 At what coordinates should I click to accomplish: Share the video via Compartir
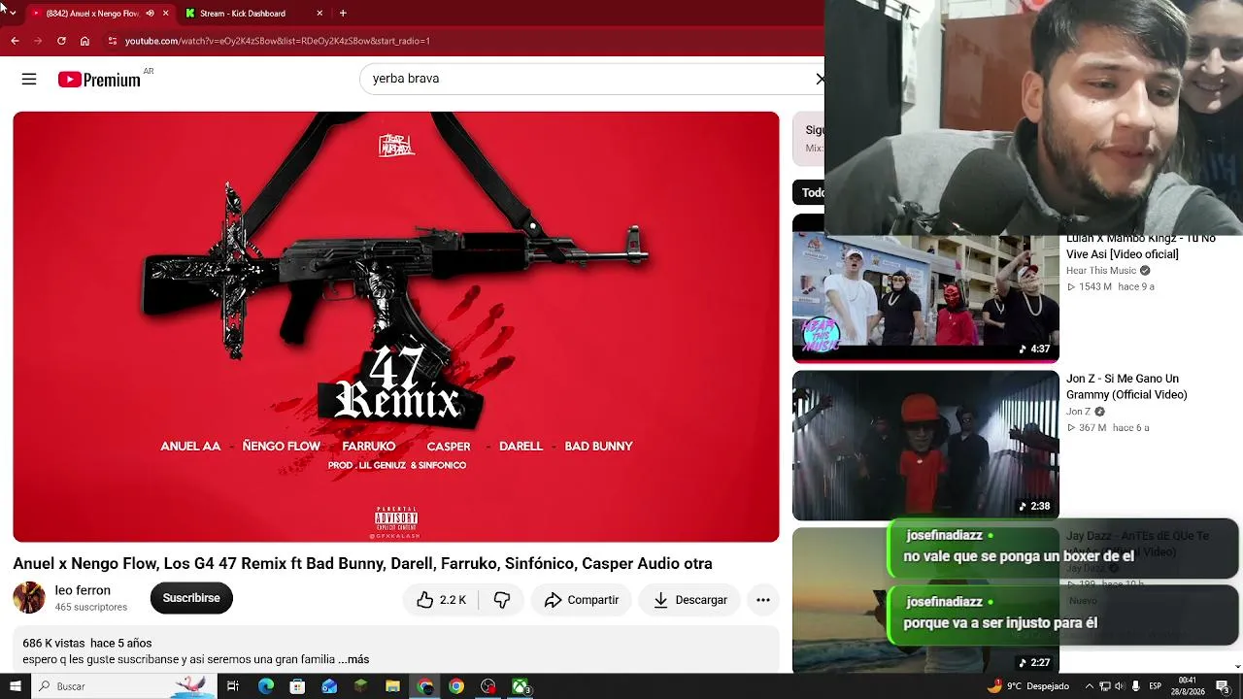tap(582, 600)
